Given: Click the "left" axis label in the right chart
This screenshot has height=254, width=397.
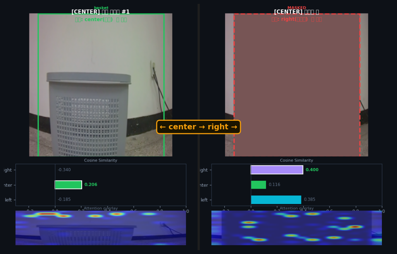Looking at the screenshot, I should (x=204, y=200).
